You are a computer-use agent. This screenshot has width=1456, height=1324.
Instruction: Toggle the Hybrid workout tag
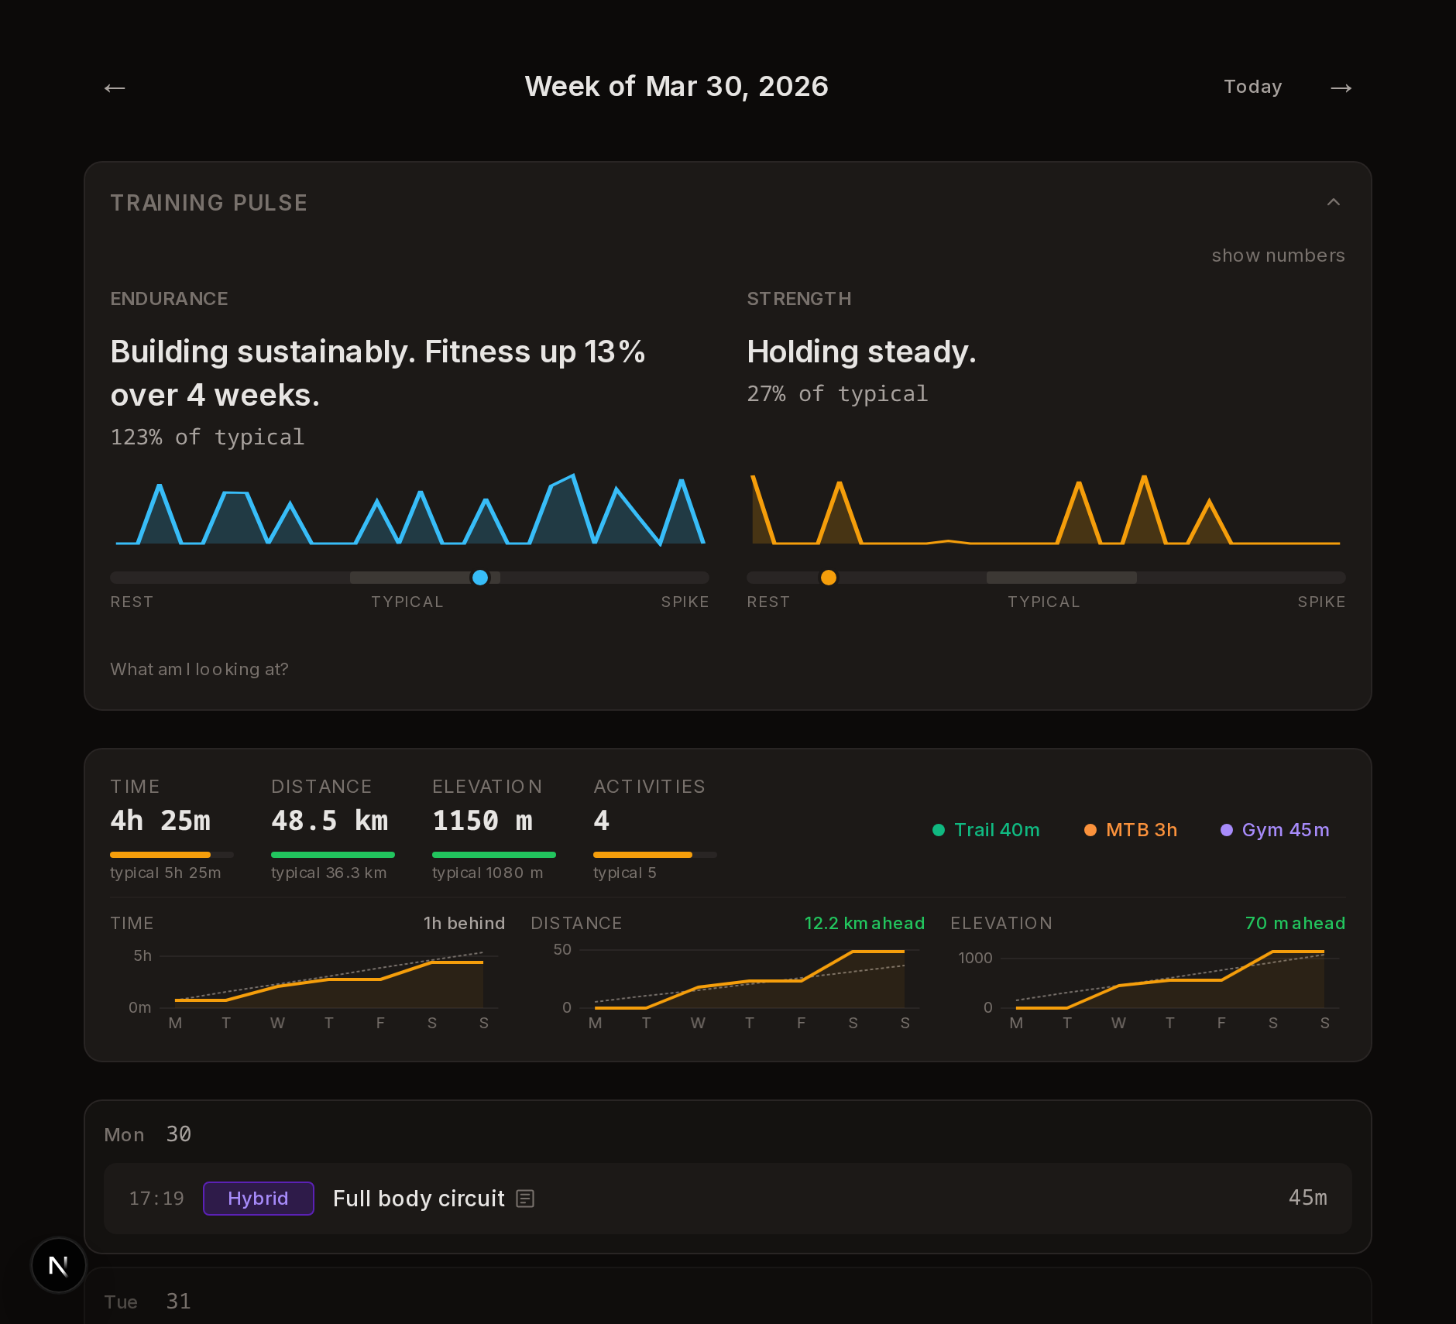click(258, 1198)
